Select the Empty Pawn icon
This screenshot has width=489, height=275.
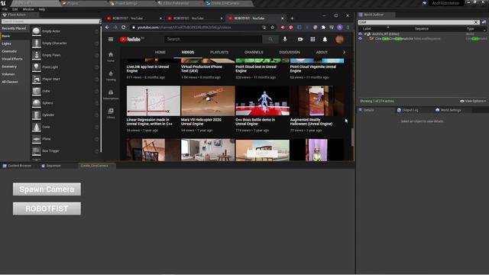click(37, 55)
